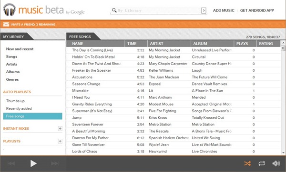Open Genres in the library sidebar
The height and width of the screenshot is (172, 286).
point(12,79)
